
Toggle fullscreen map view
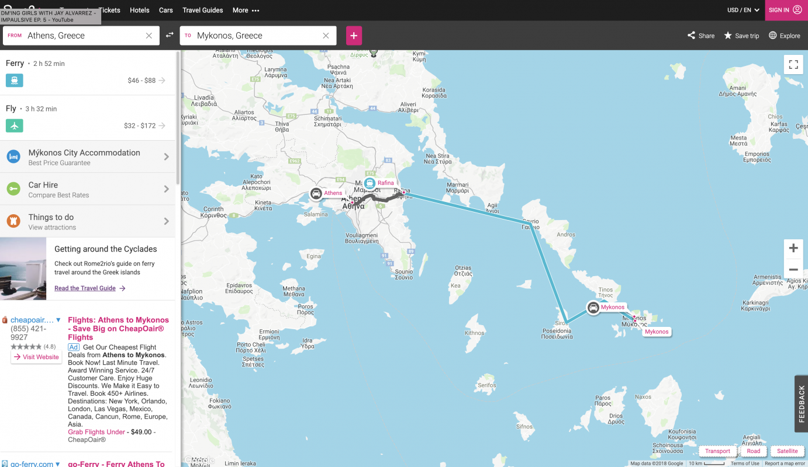(x=793, y=65)
